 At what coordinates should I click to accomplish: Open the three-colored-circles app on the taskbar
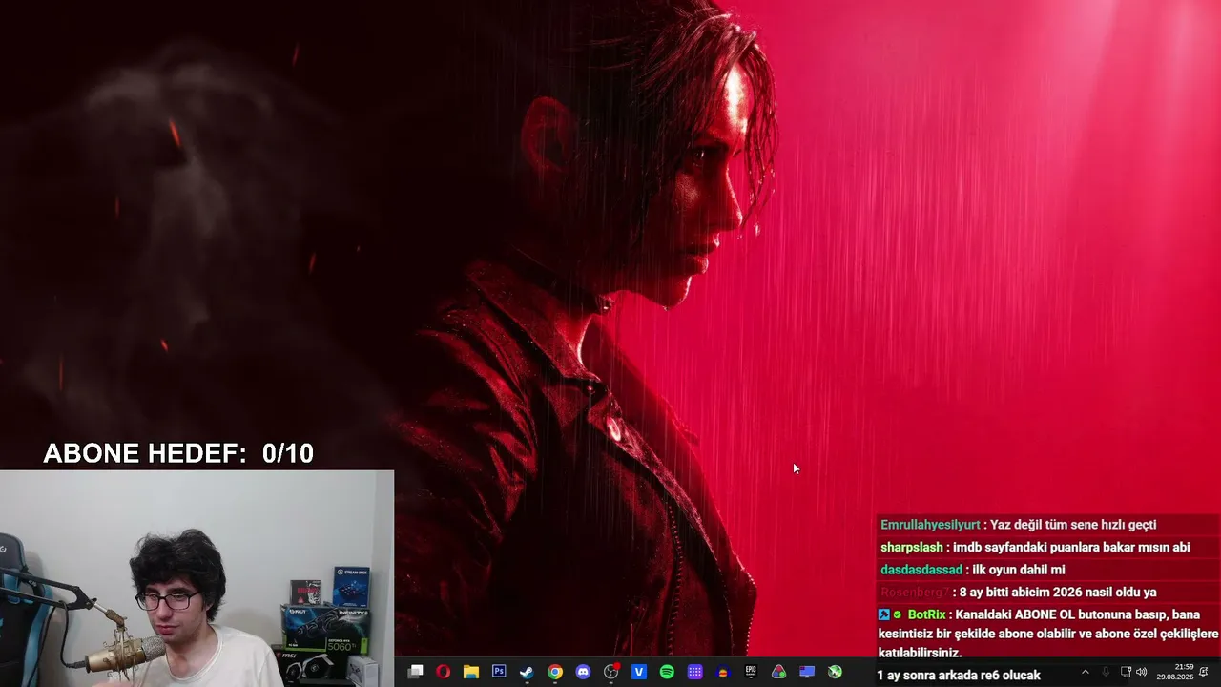(x=779, y=672)
